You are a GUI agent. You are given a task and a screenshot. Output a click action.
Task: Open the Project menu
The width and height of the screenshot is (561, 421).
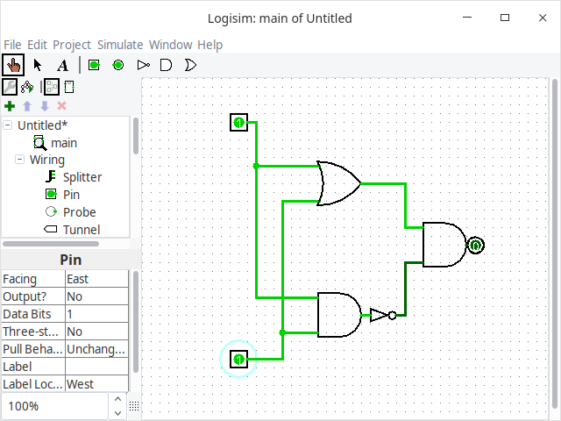72,45
